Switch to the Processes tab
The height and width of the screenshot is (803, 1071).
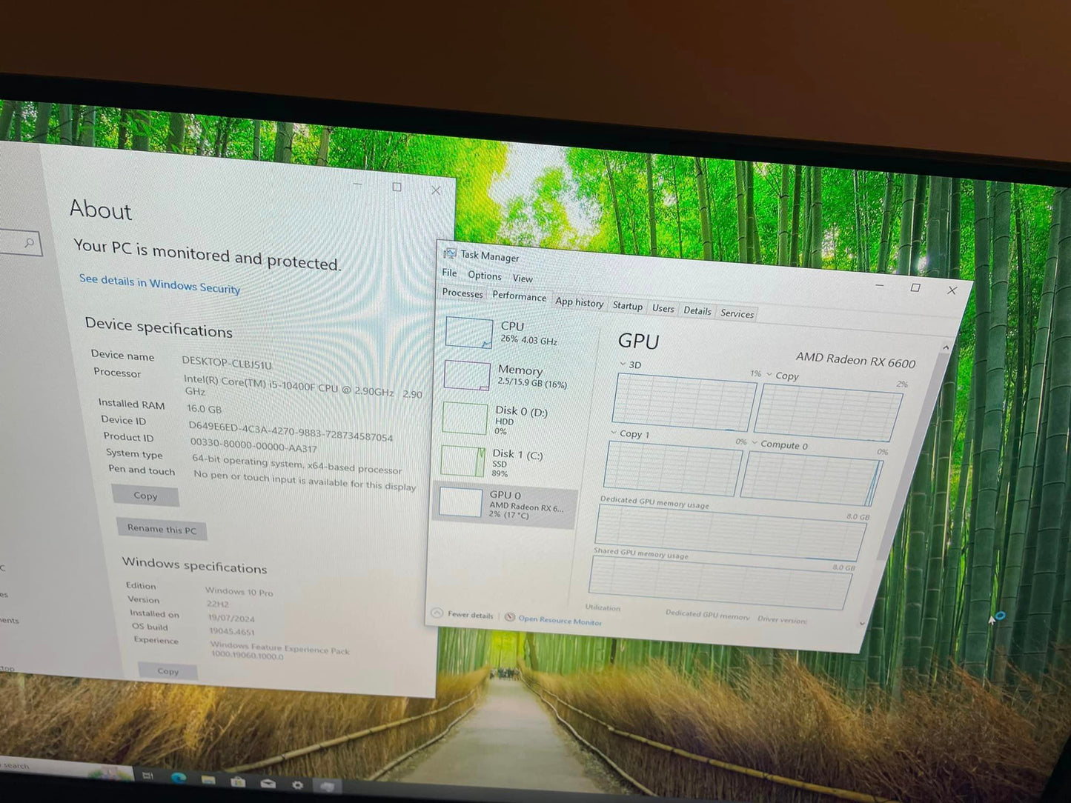click(462, 293)
